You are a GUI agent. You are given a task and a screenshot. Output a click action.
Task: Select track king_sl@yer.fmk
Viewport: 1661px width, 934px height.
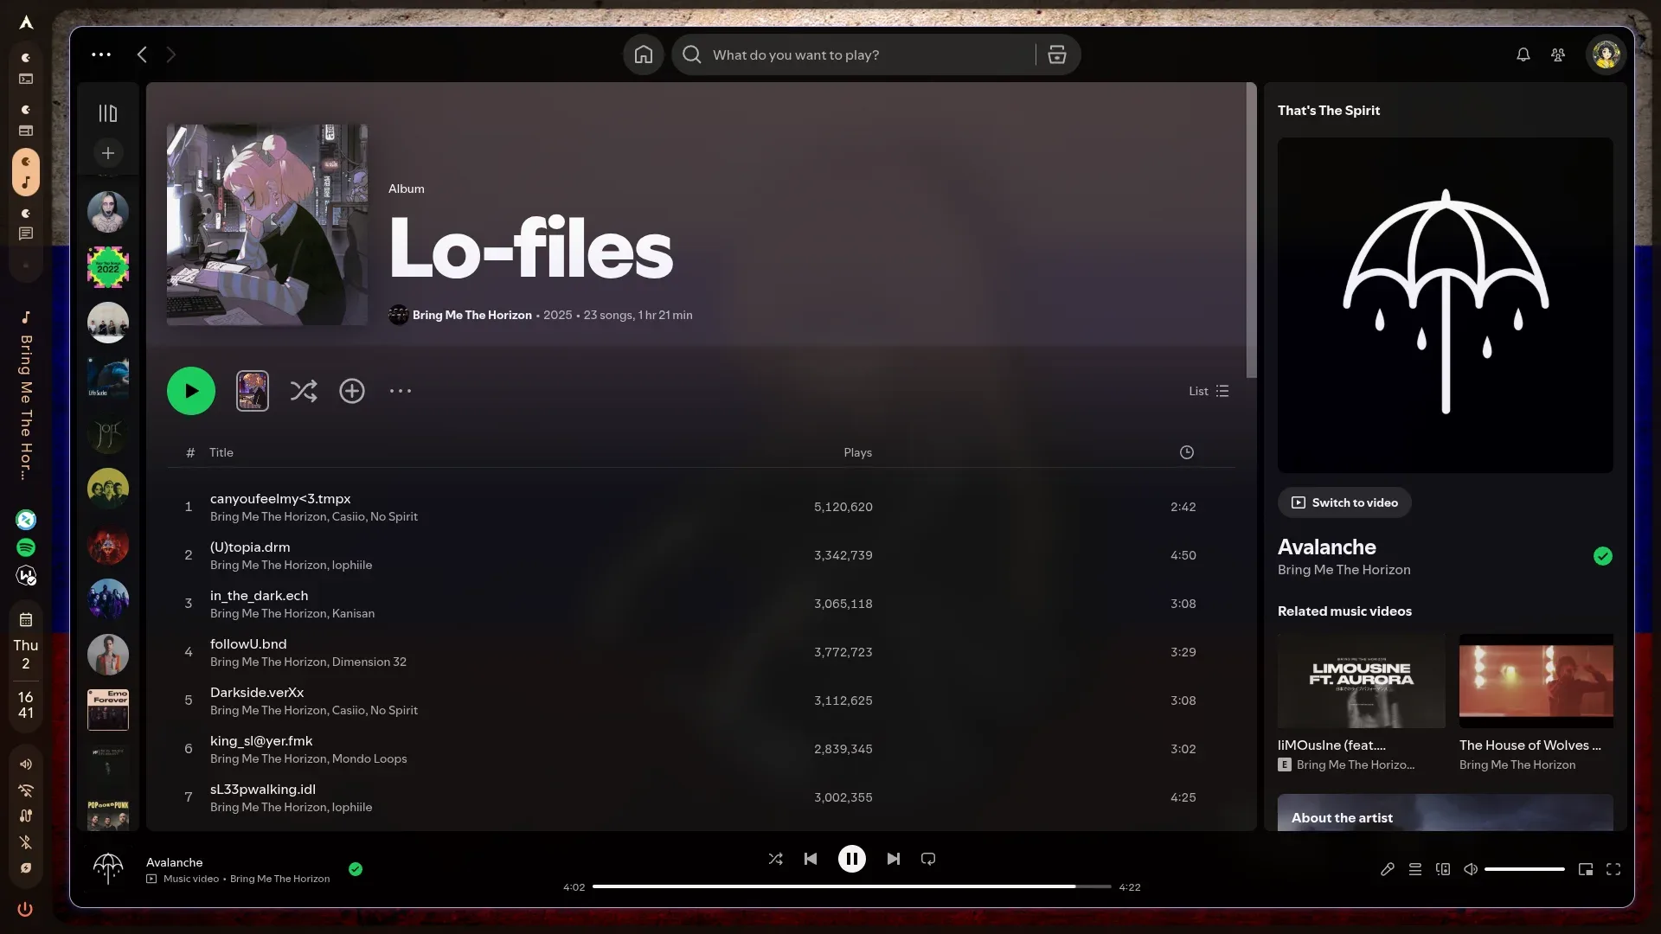pos(702,749)
